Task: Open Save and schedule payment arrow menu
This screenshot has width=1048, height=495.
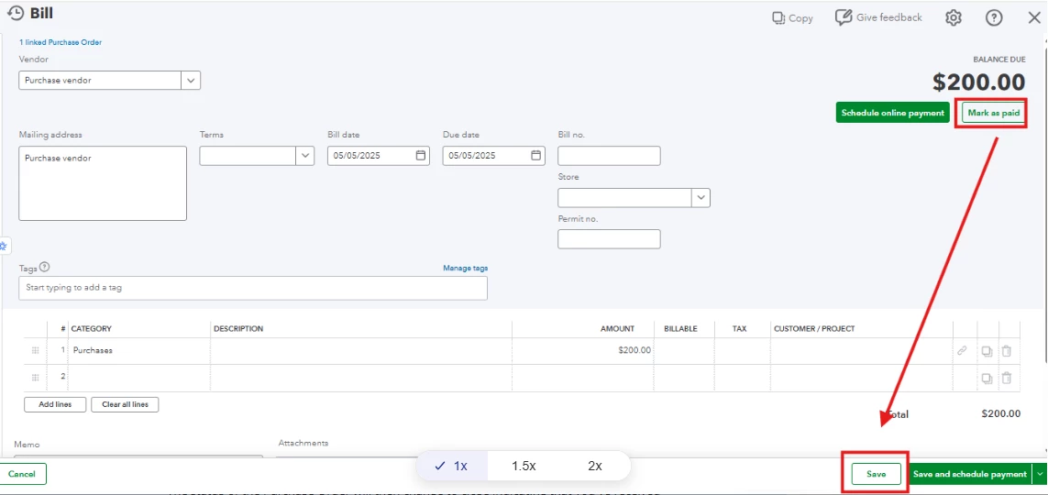Action: (1040, 474)
